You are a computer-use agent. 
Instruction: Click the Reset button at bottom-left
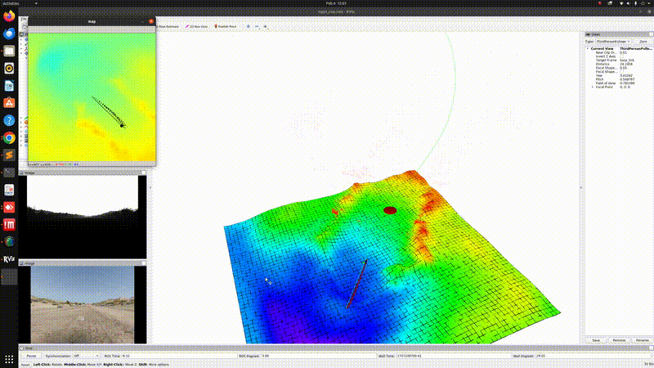(x=25, y=365)
